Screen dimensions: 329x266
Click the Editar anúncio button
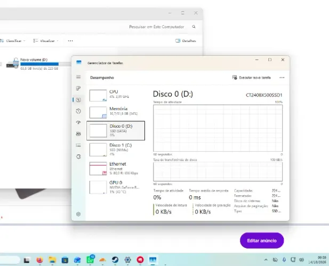(x=262, y=240)
